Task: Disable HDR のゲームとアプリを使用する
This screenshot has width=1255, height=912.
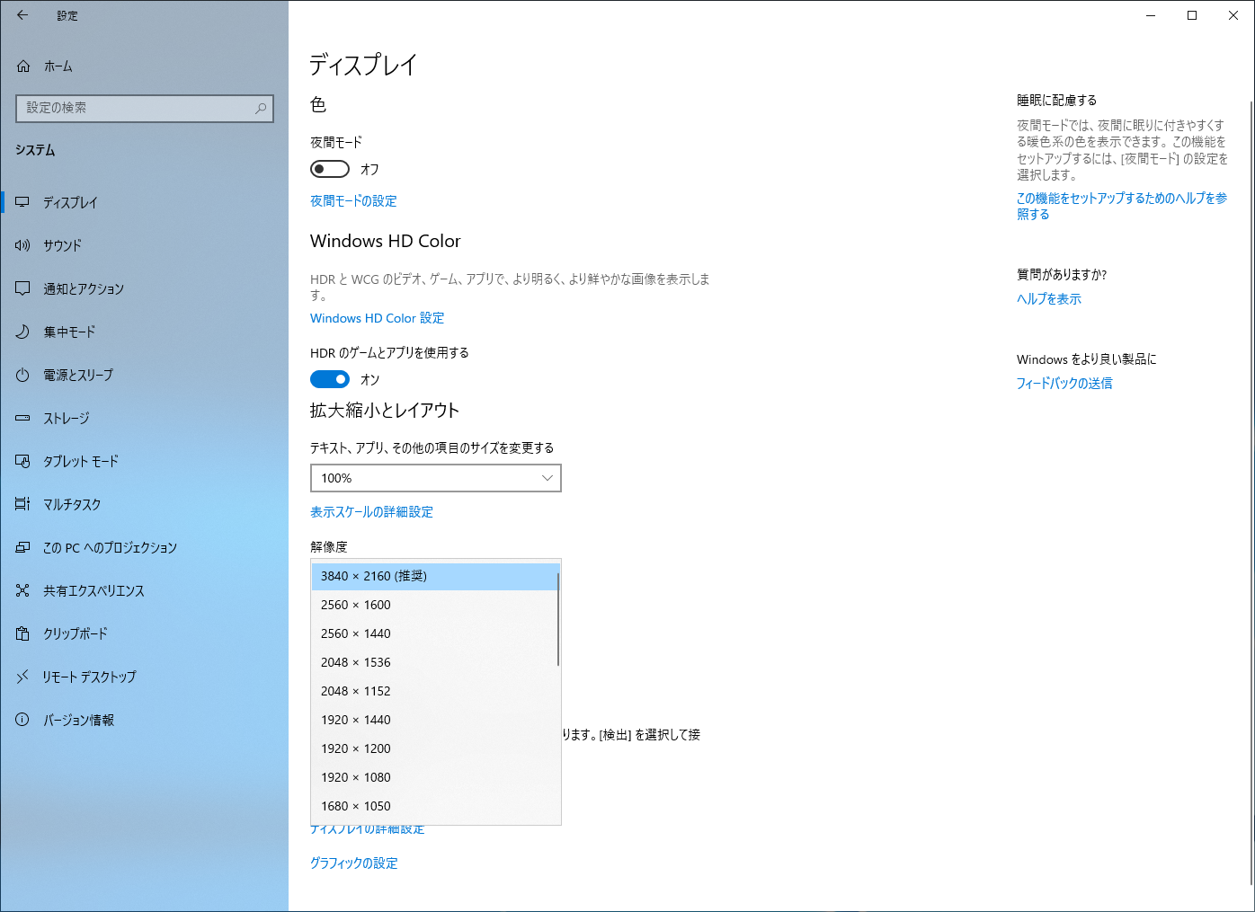Action: click(x=329, y=378)
